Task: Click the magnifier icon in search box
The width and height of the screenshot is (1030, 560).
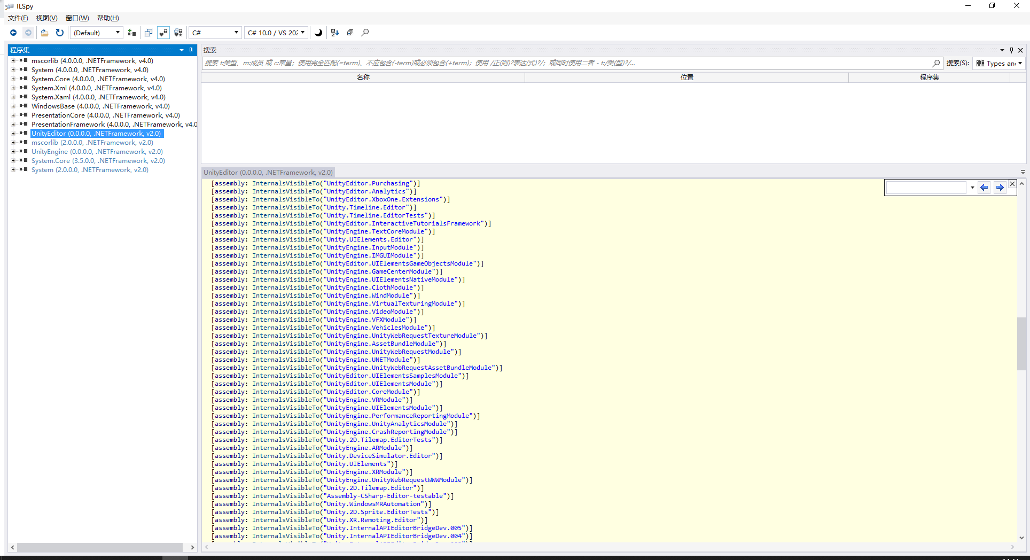Action: click(936, 63)
